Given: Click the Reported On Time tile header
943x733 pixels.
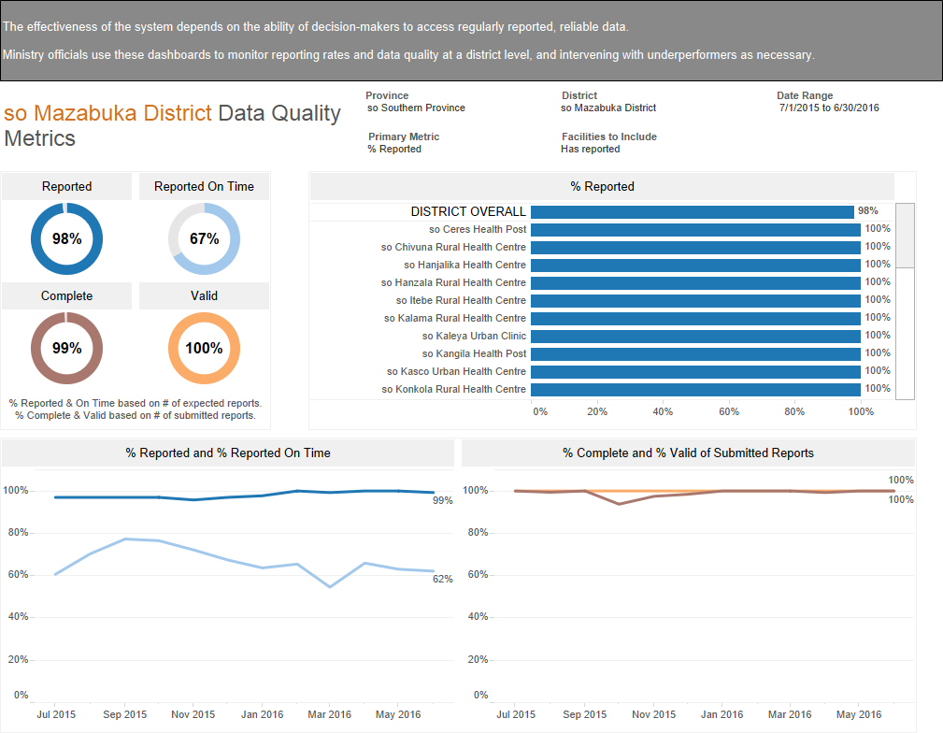Looking at the screenshot, I should pyautogui.click(x=204, y=187).
